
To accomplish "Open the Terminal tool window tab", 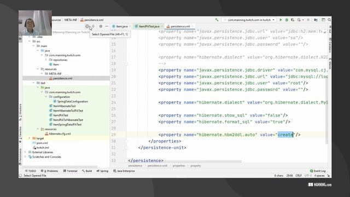I will click(71, 171).
